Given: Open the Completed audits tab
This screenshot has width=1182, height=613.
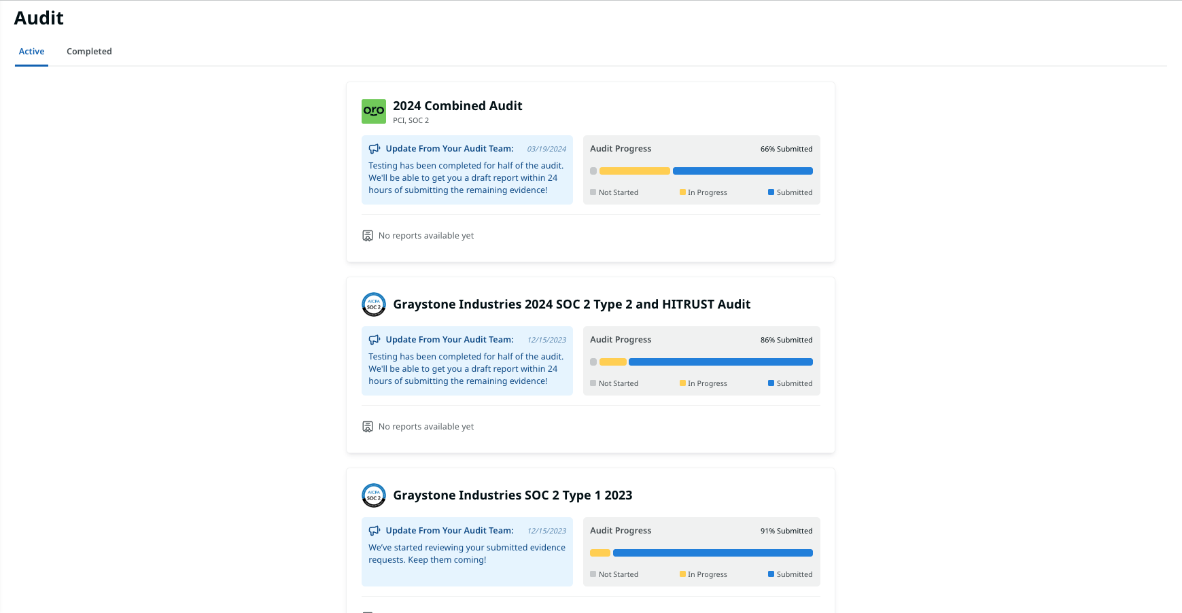Looking at the screenshot, I should (x=89, y=52).
